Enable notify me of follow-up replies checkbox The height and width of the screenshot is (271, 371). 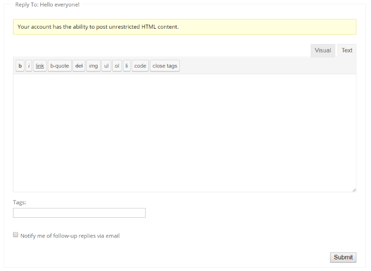pos(16,234)
